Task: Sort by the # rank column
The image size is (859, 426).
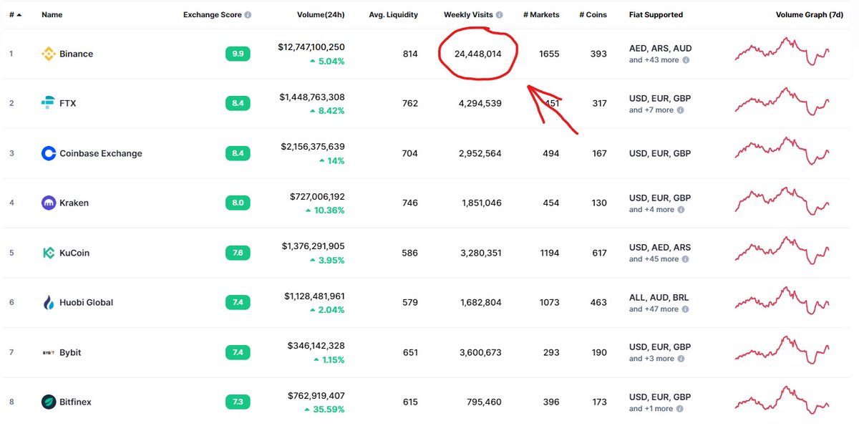Action: pyautogui.click(x=14, y=14)
